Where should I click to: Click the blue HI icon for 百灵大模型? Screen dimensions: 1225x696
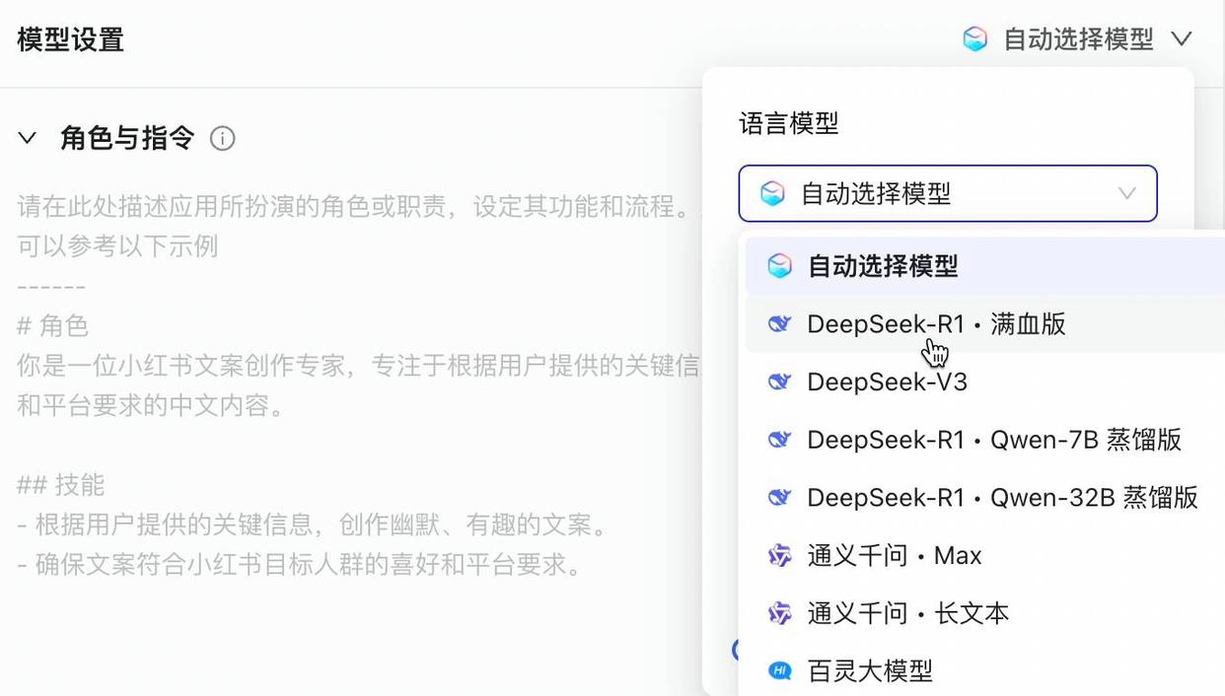[x=780, y=671]
